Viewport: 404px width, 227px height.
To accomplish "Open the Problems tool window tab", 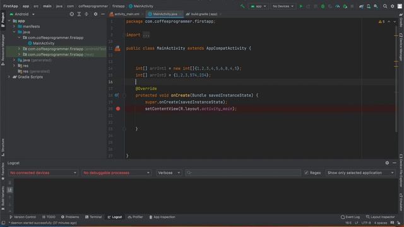I will coord(70,217).
